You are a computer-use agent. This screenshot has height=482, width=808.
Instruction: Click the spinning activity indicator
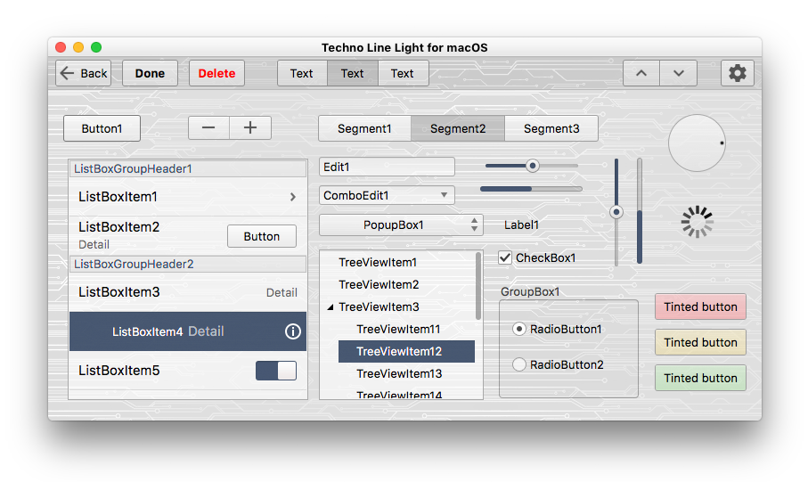coord(697,222)
